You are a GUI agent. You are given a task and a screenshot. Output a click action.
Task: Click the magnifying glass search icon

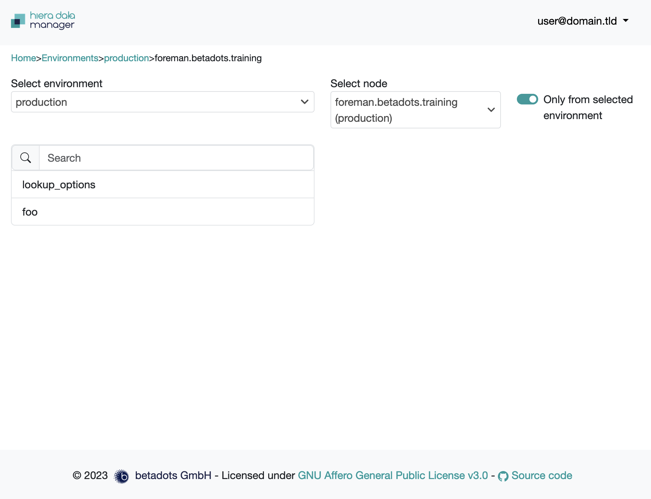click(26, 158)
